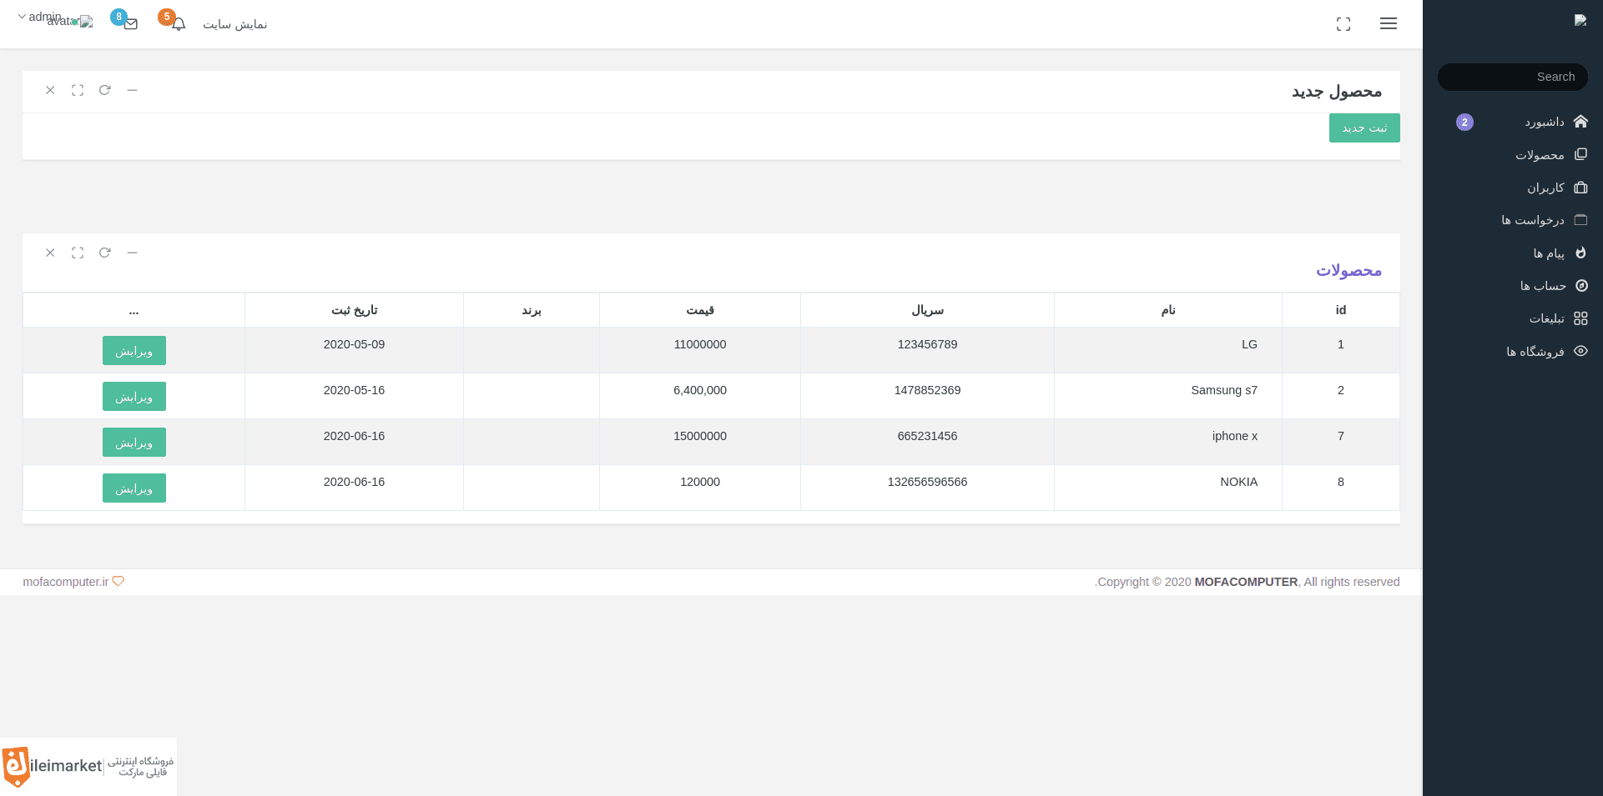Toggle fullscreen mode from top bar
The height and width of the screenshot is (796, 1603).
1343,24
